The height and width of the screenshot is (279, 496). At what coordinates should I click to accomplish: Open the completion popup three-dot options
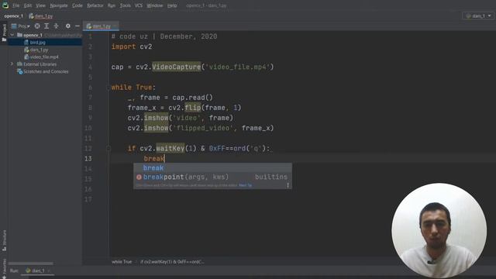288,185
